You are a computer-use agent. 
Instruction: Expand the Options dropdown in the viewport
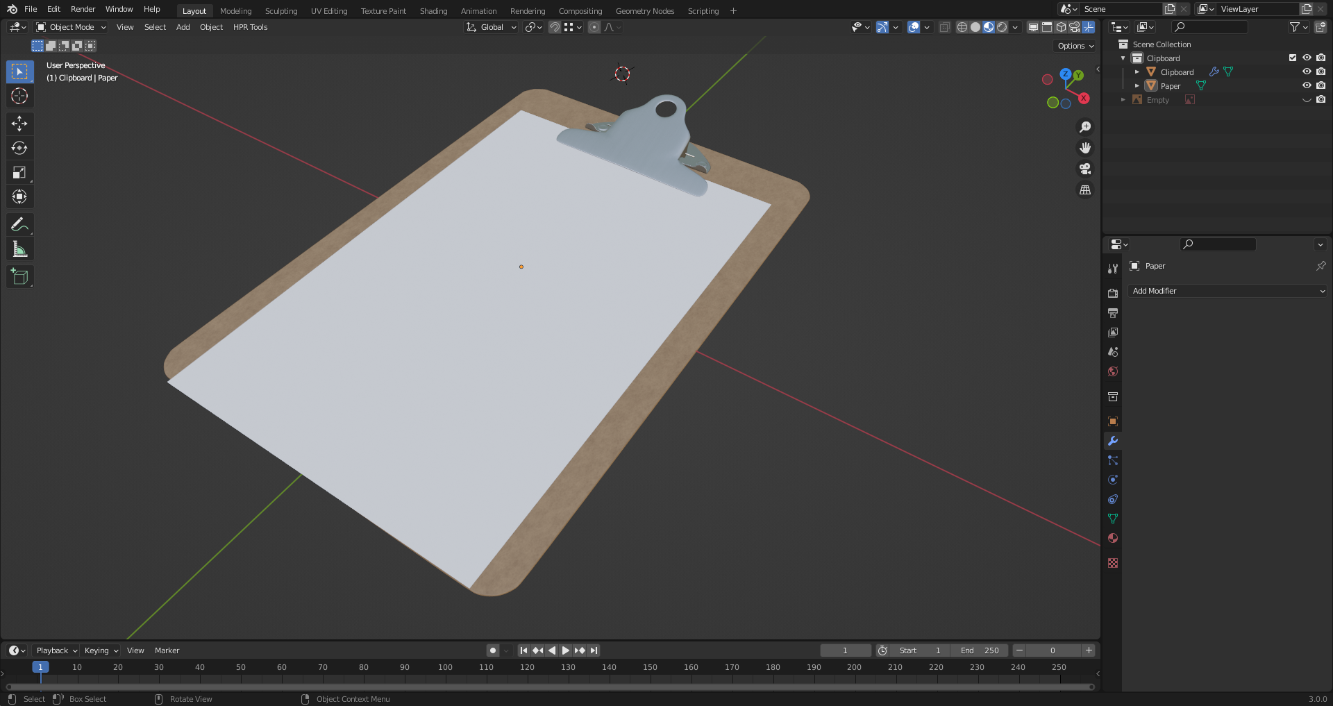1073,45
